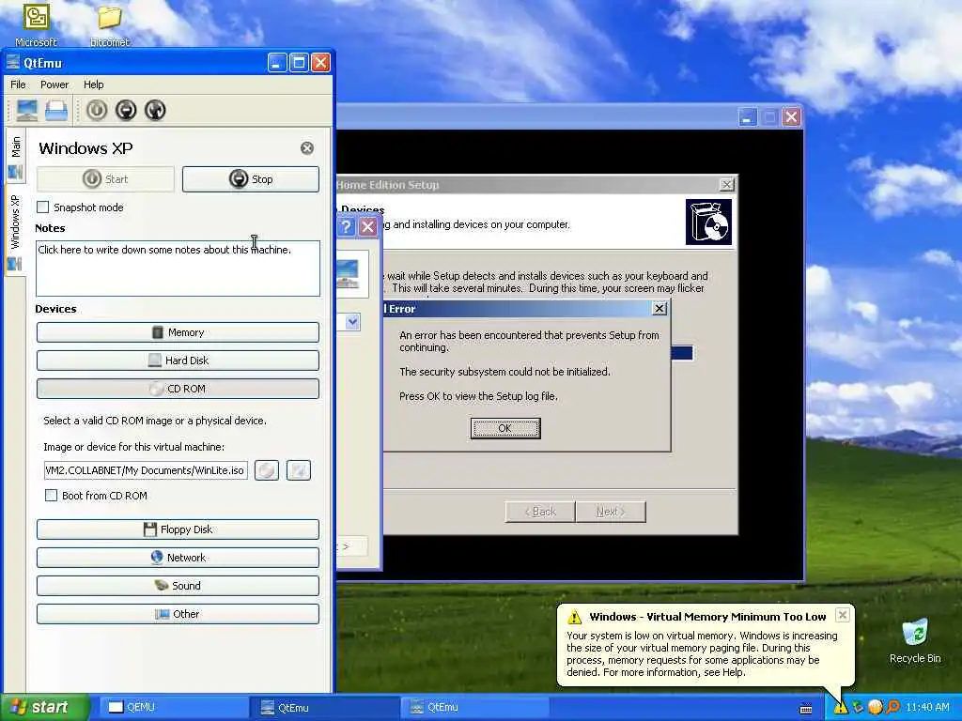Click the 11:40 AM system clock
962x721 pixels.
(927, 707)
